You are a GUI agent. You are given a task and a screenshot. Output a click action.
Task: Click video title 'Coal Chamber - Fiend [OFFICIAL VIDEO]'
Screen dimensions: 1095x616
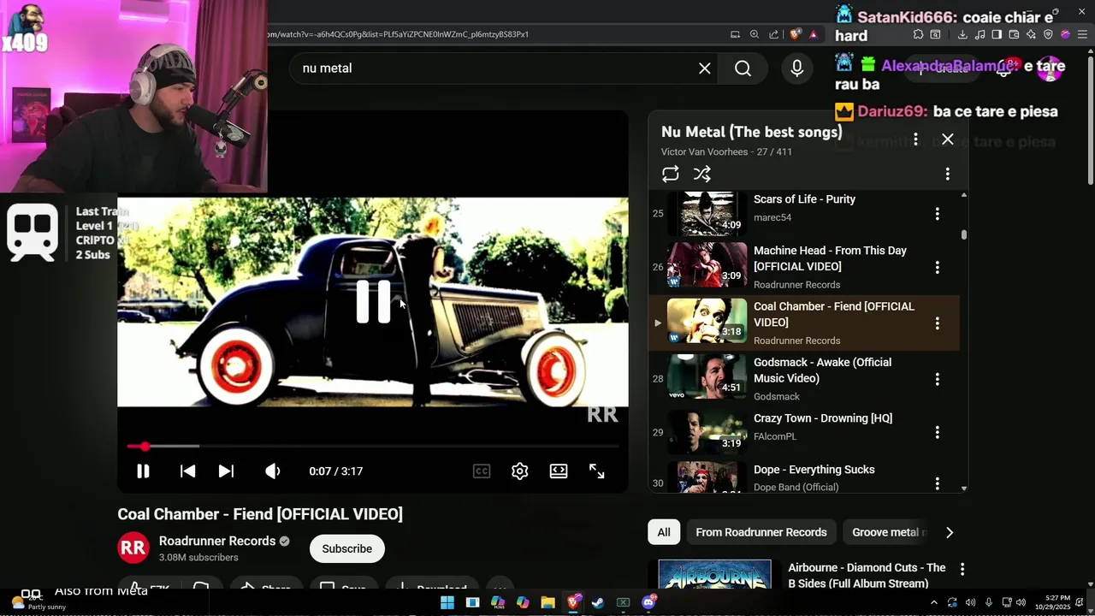tap(260, 514)
